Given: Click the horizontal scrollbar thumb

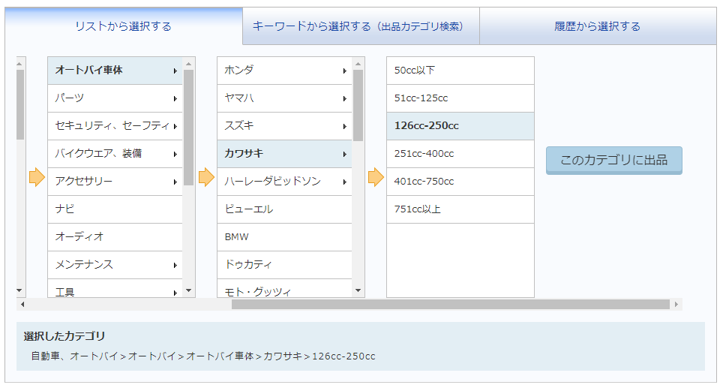Looking at the screenshot, I should click(451, 304).
